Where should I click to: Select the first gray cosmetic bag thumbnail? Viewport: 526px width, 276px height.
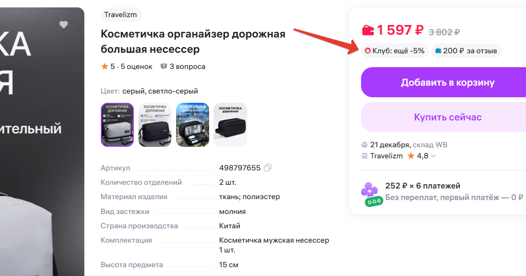coord(117,125)
